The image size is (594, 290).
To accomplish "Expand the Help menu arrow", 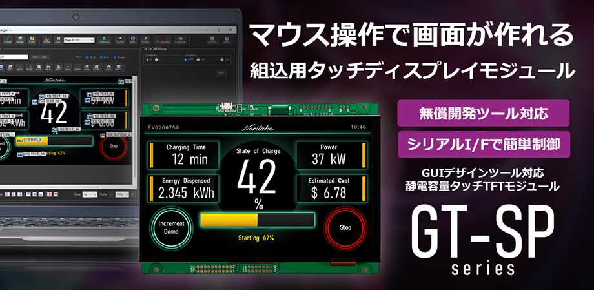I will [x=232, y=40].
